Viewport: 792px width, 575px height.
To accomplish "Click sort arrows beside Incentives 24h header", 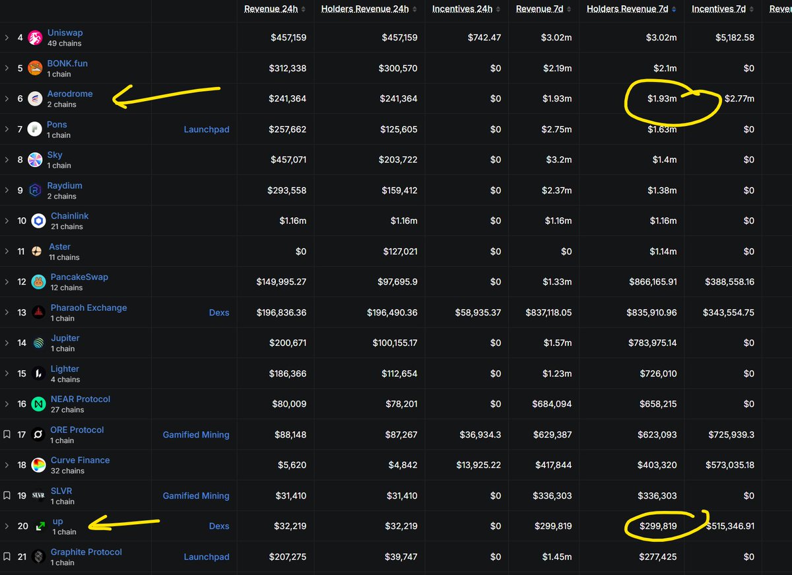I will (x=497, y=9).
